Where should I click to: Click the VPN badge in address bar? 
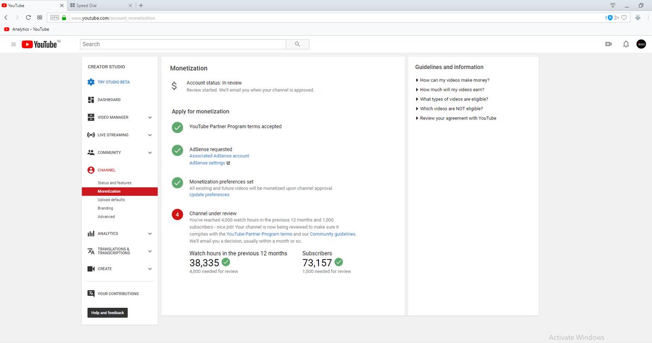pos(54,17)
